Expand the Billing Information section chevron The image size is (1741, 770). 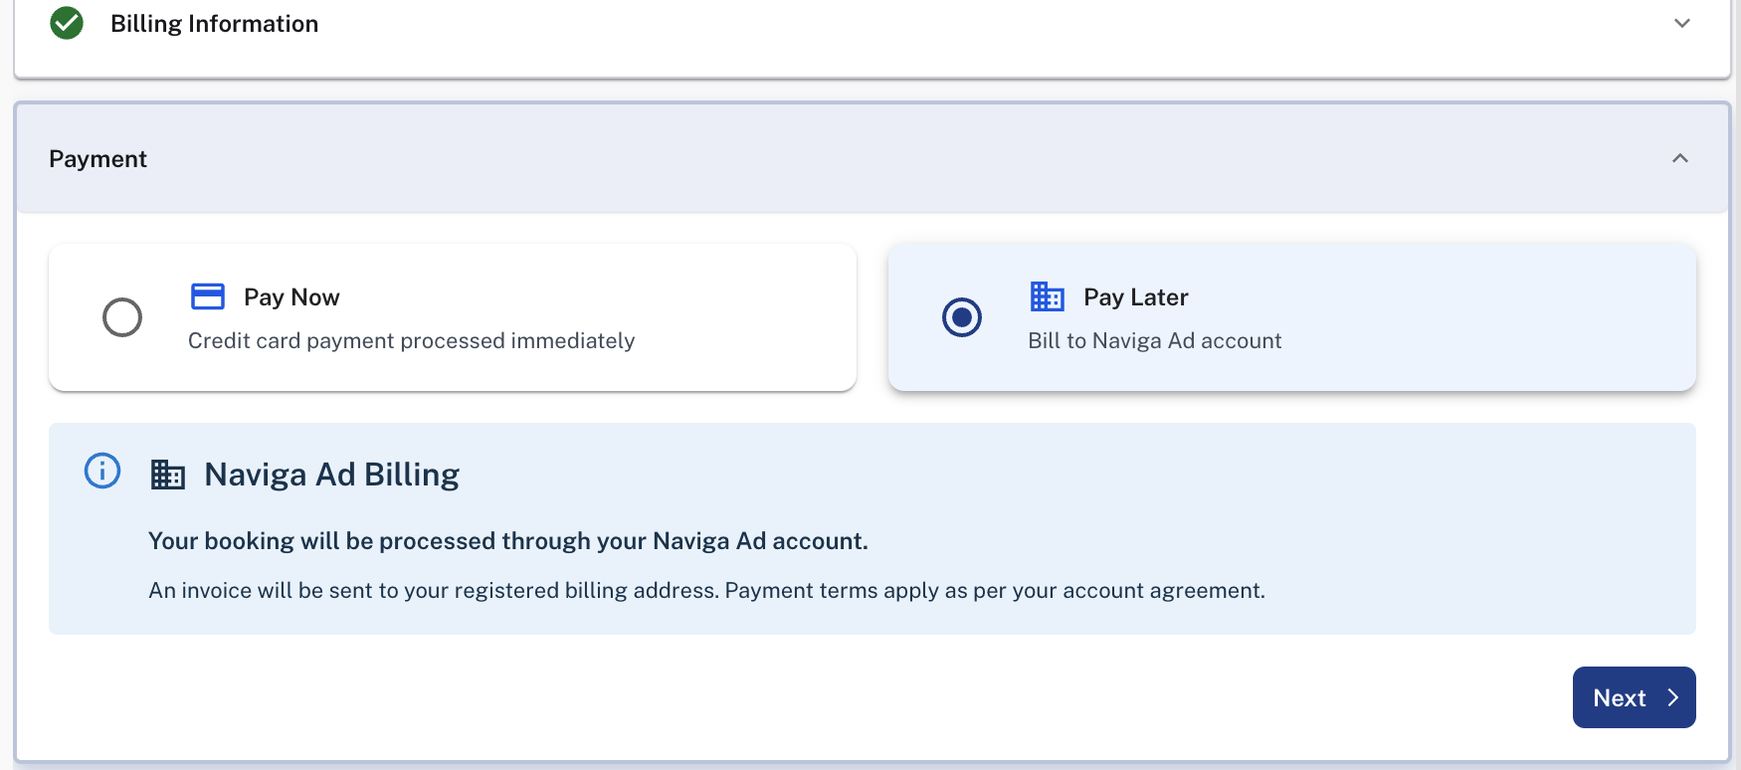pyautogui.click(x=1681, y=23)
